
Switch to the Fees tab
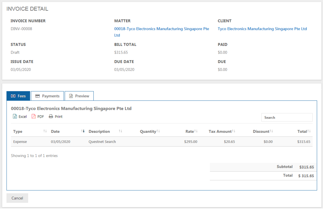tap(18, 96)
